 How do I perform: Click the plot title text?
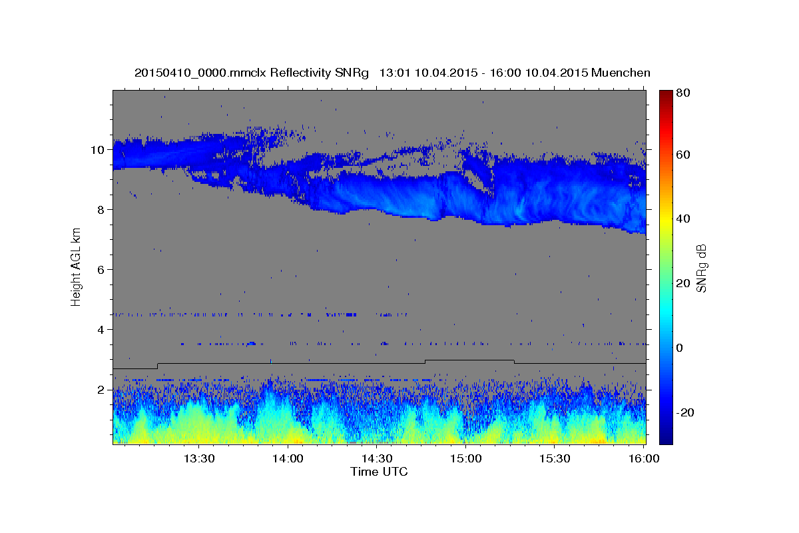tap(392, 73)
